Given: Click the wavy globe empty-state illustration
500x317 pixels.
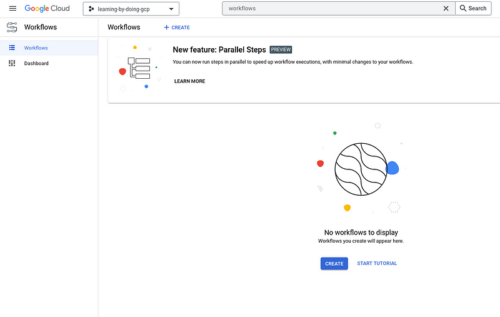Looking at the screenshot, I should [361, 169].
